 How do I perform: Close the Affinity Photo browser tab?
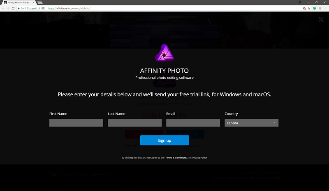click(x=33, y=3)
